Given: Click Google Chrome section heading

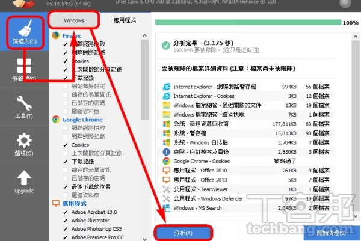Looking at the screenshot, I should [82, 120].
